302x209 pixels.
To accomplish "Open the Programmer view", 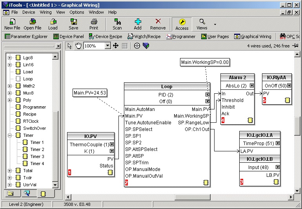I will pyautogui.click(x=180, y=36).
